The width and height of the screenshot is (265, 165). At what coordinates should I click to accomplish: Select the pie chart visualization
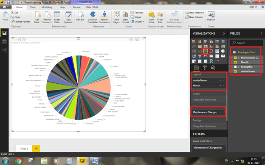(x=206, y=51)
